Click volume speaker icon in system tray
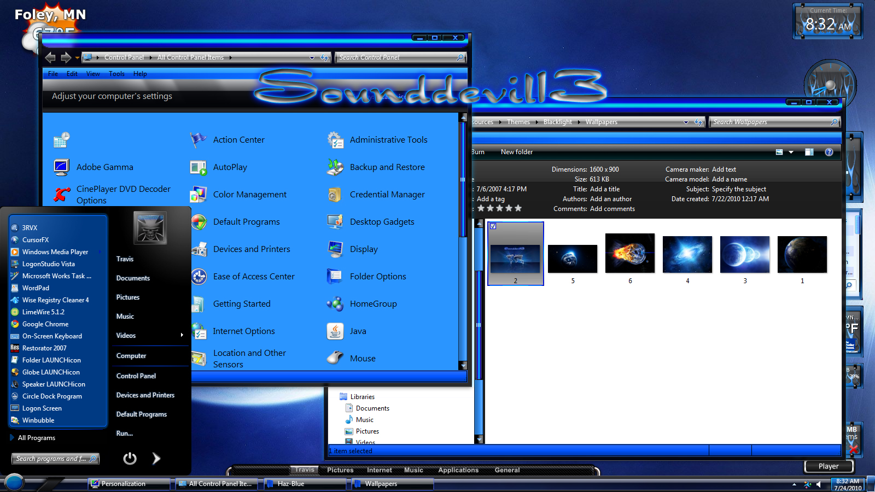 click(x=819, y=484)
